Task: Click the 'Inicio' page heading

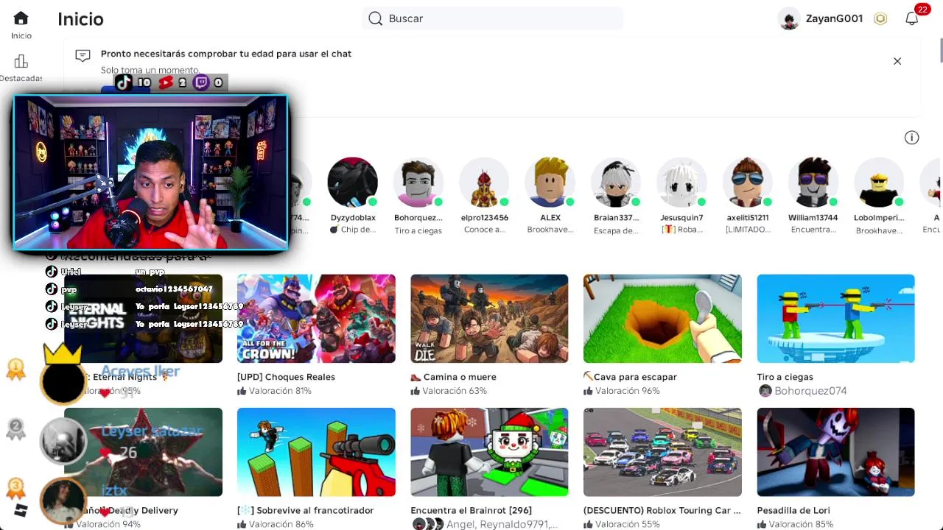Action: [80, 19]
